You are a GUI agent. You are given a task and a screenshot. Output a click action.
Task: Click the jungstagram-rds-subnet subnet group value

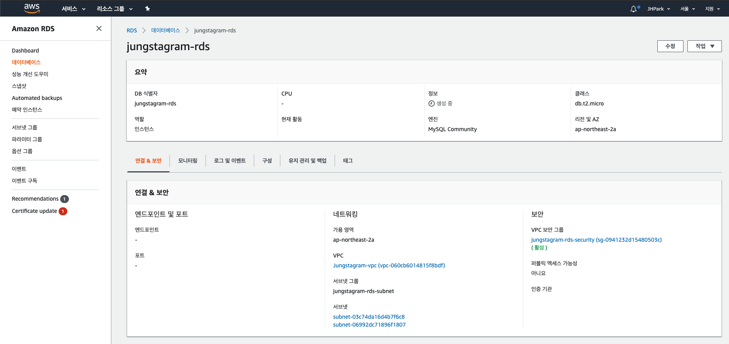(364, 291)
